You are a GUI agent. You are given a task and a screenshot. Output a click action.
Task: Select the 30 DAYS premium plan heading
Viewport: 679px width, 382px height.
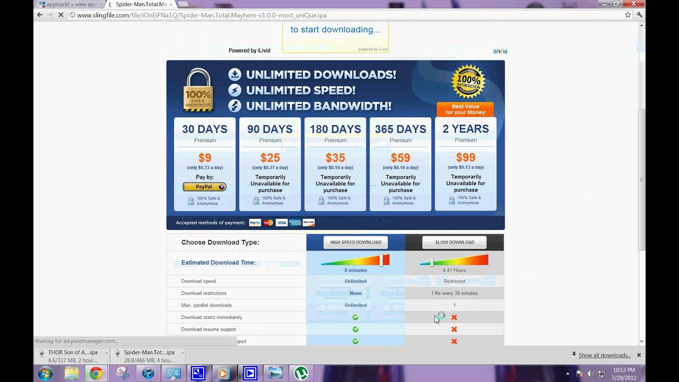coord(205,129)
